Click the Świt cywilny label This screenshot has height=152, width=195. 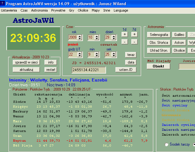pos(175,105)
